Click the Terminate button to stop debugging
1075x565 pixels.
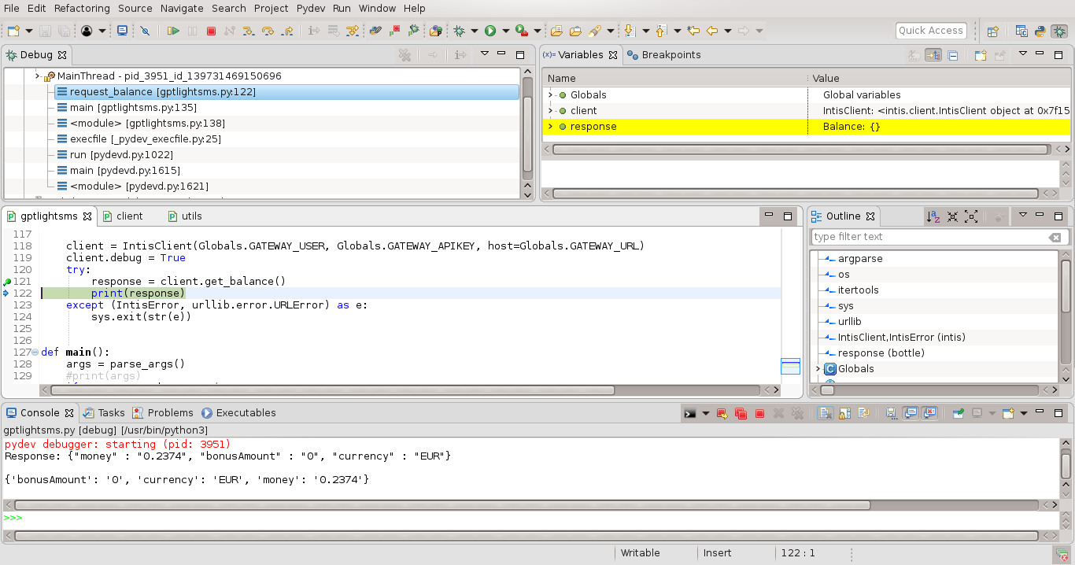209,30
